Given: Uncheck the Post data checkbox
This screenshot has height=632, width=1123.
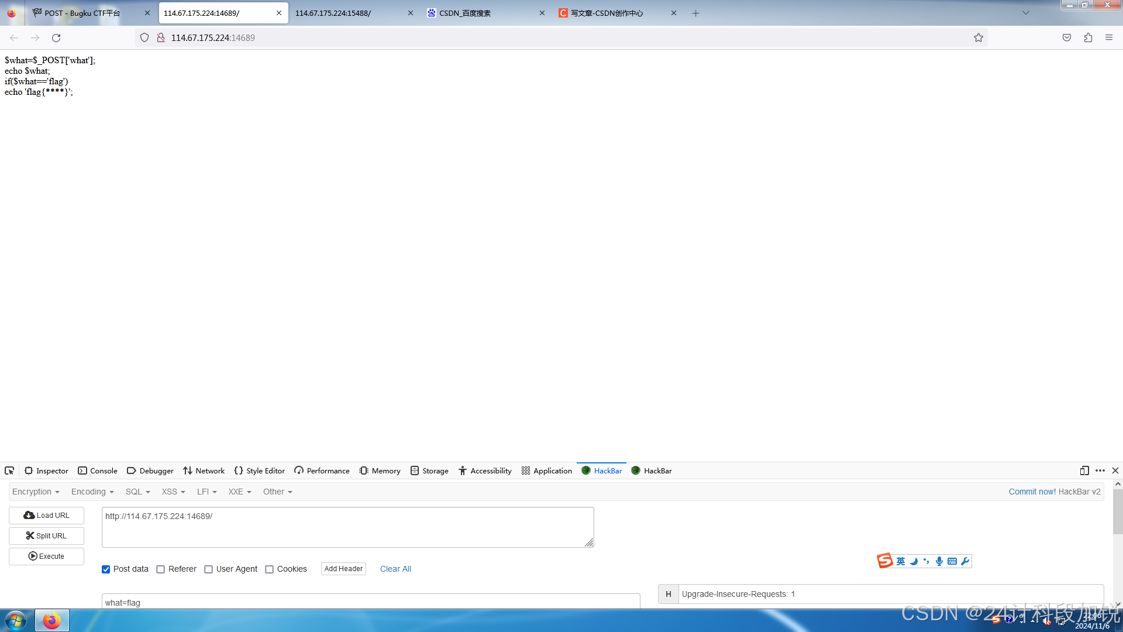Looking at the screenshot, I should point(106,569).
